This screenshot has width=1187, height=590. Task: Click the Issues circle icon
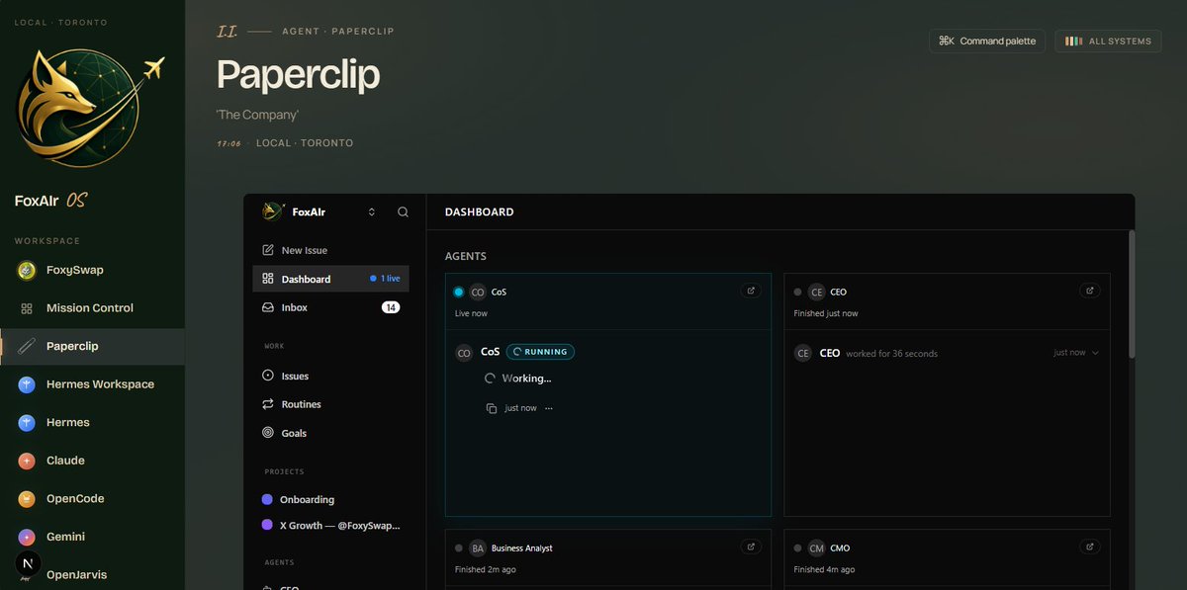pos(268,376)
